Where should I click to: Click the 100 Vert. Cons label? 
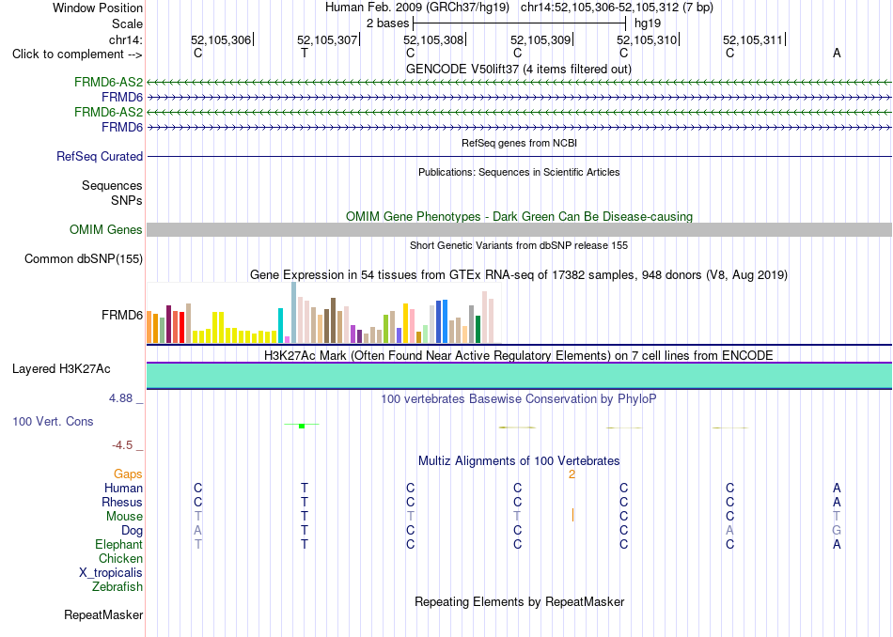click(x=53, y=421)
